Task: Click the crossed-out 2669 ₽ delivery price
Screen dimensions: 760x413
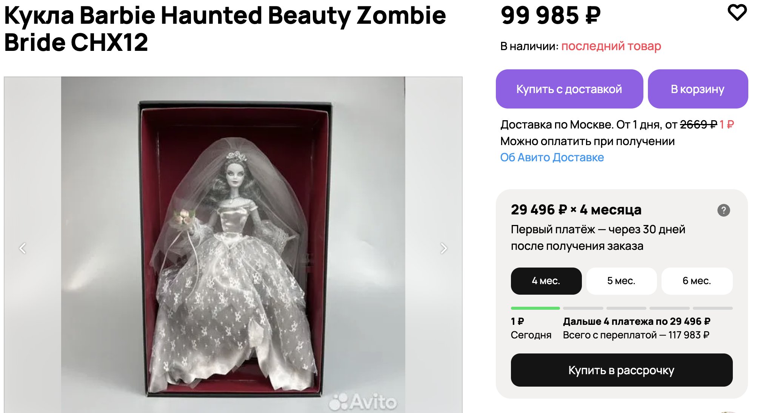Action: pyautogui.click(x=698, y=125)
